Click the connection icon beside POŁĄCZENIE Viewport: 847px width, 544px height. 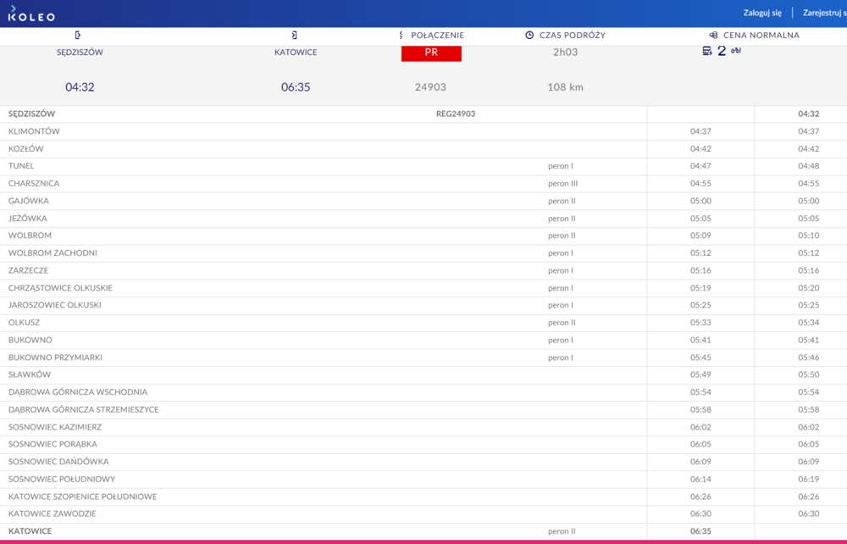401,35
